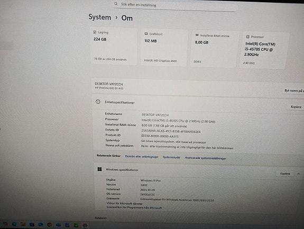Open Outlook from the taskbar
304x229 pixels.
(41, 225)
